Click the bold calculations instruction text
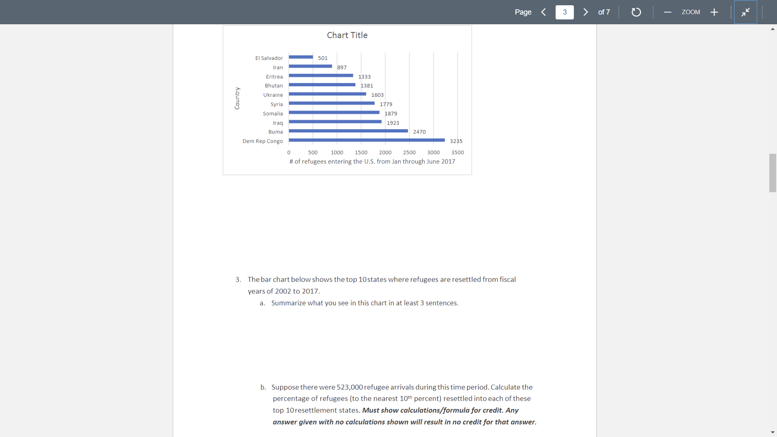 point(405,416)
